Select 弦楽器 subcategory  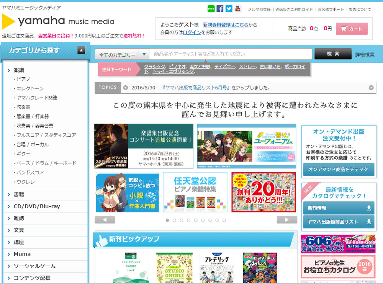[x=23, y=107]
